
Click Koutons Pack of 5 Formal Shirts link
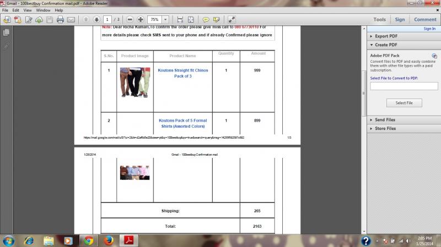pyautogui.click(x=183, y=123)
